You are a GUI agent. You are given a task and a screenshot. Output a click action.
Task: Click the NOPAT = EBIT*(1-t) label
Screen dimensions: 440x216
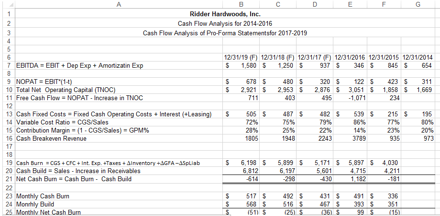[x=119, y=82]
